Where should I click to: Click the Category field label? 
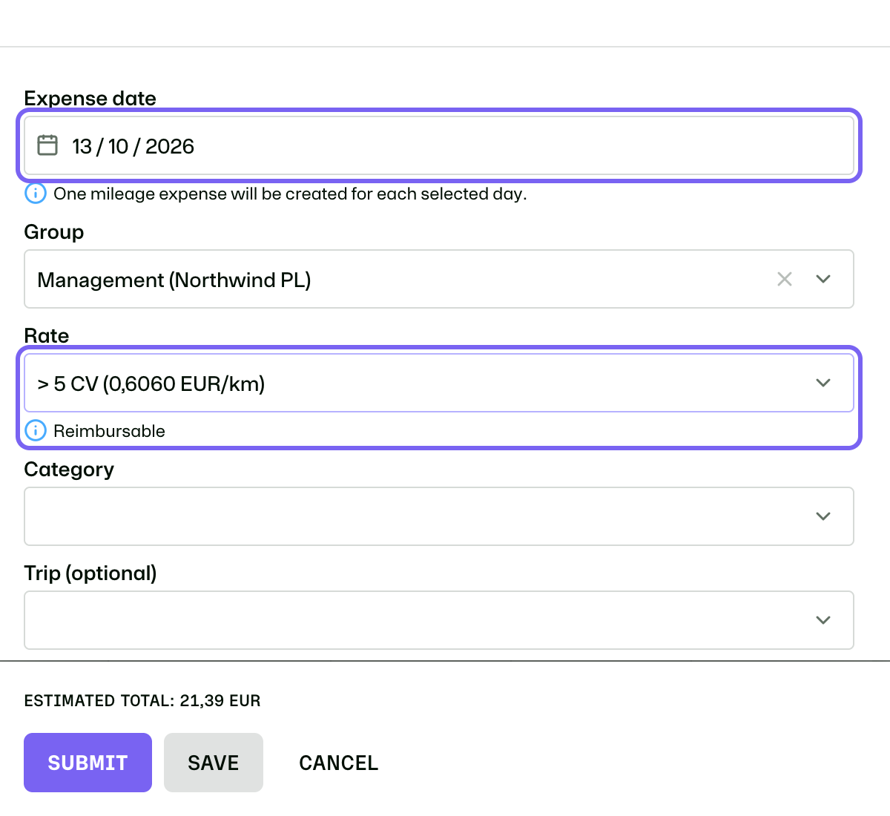(x=69, y=470)
